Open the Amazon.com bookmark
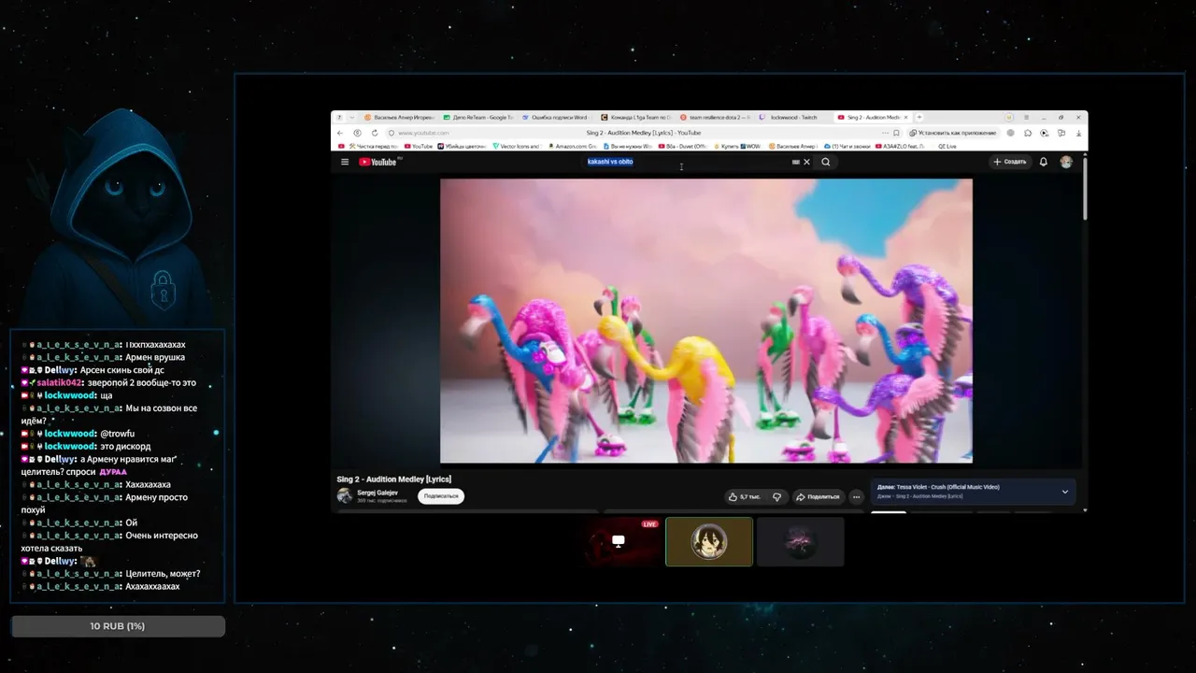Viewport: 1196px width, 673px height. [573, 147]
